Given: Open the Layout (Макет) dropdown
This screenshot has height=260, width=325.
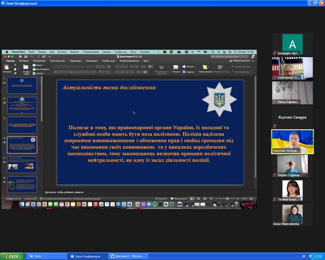Looking at the screenshot, I should (x=38, y=65).
